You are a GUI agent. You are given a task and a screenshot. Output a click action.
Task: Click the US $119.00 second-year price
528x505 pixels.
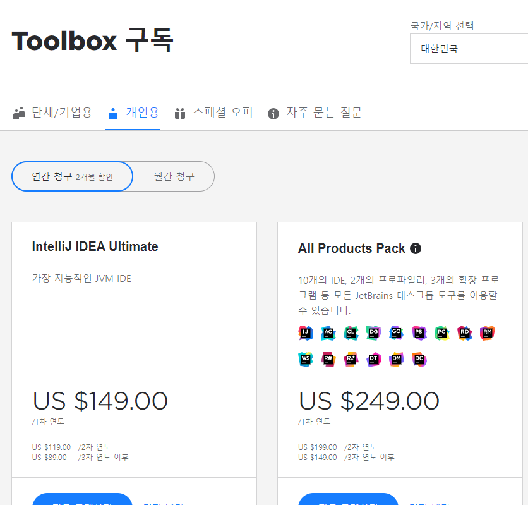52,447
